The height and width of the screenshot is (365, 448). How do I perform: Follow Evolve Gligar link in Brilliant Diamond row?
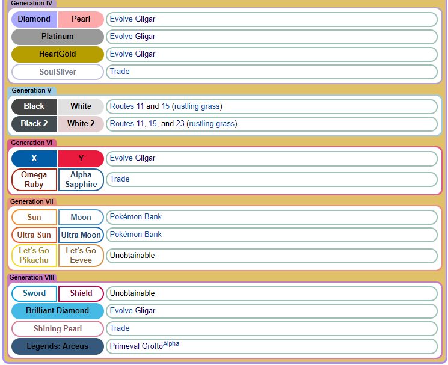tap(132, 311)
